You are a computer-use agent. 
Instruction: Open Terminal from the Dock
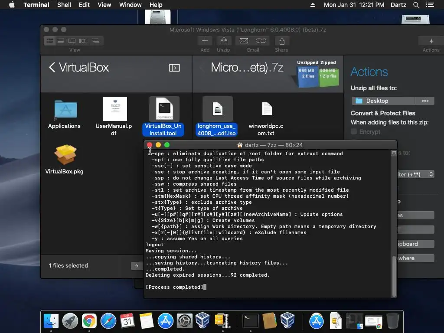tap(251, 321)
